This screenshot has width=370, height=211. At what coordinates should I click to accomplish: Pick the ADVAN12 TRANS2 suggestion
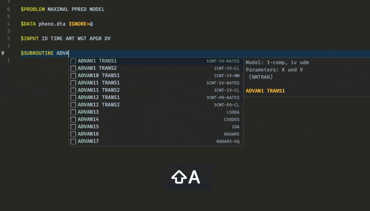(x=156, y=105)
